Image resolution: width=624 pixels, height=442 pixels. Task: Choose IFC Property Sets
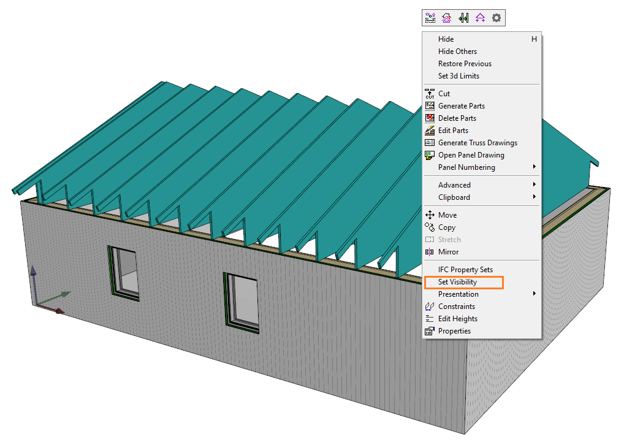[x=465, y=270]
